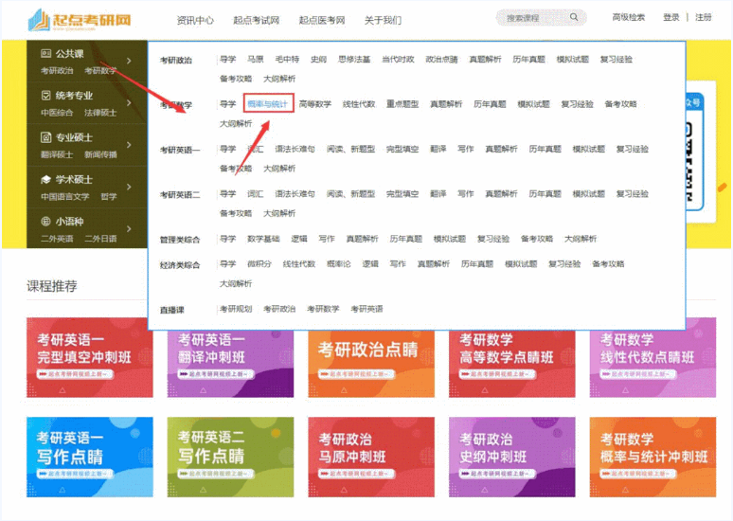This screenshot has height=521, width=733.
Task: Select 新闻传播 under 专业硕士
Action: [x=100, y=154]
